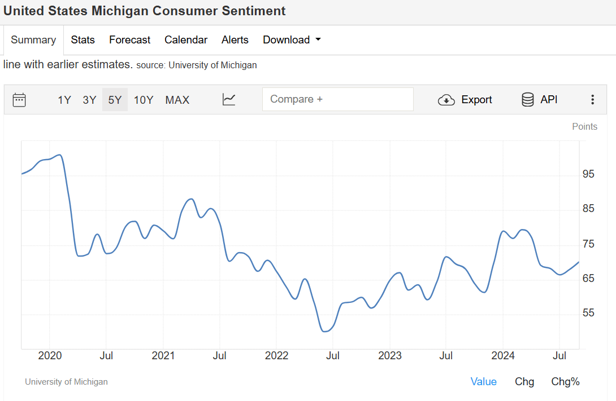Select the 3Y time range
Image resolution: width=616 pixels, height=401 pixels.
click(89, 100)
